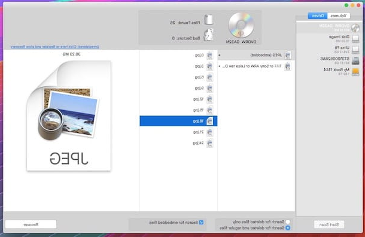Toggle Search for embedded files checkbox
This screenshot has height=237, width=365.
pos(202,223)
